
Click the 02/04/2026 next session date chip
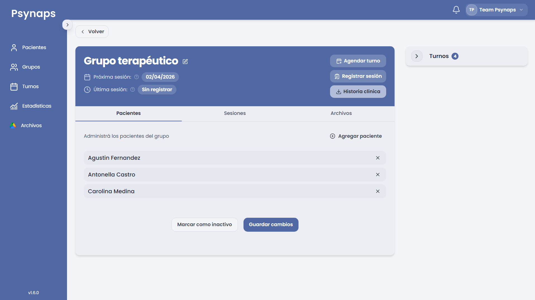click(x=160, y=77)
